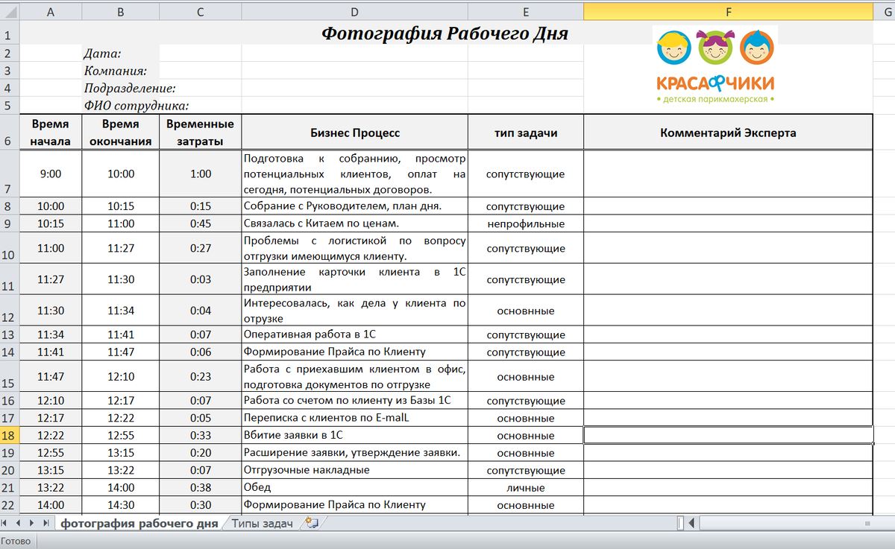Viewport: 895px width, 549px height.
Task: Click the '0:33' time cost cell
Action: [200, 435]
